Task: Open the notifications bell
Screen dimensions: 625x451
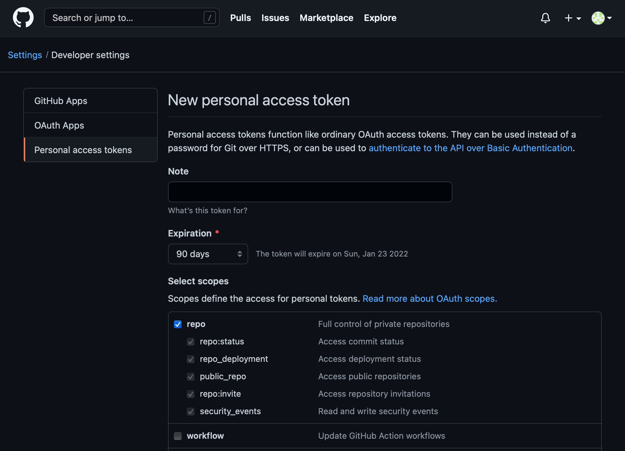Action: click(x=545, y=18)
